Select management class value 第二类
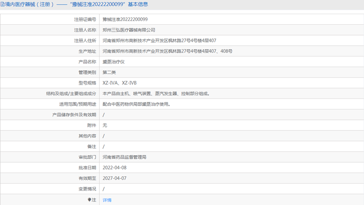The height and width of the screenshot is (205, 364). [x=109, y=72]
